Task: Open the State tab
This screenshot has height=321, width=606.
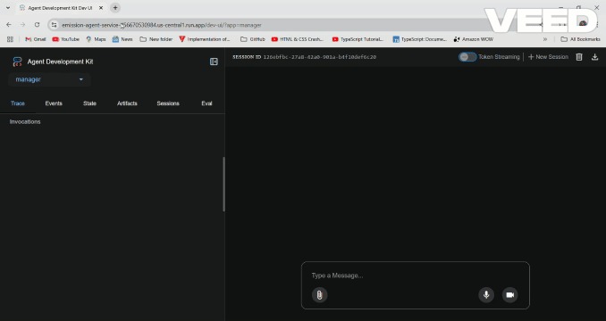Action: 89,103
